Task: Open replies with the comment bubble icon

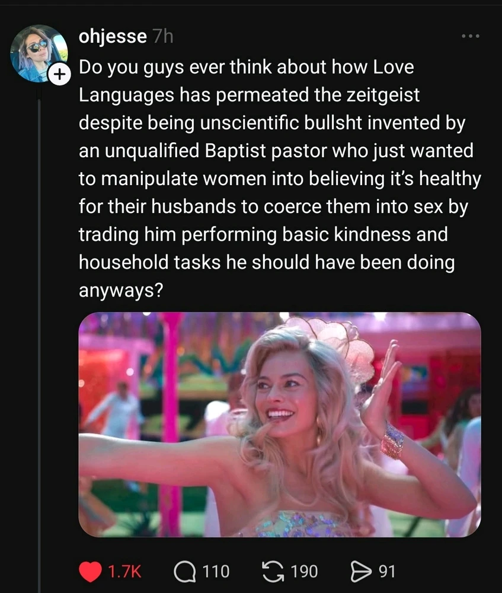Action: point(184,572)
